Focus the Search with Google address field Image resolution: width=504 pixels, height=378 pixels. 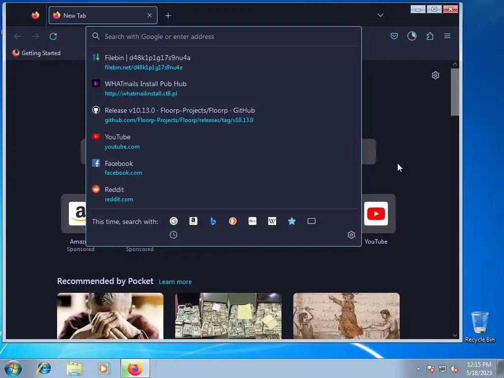click(x=223, y=36)
